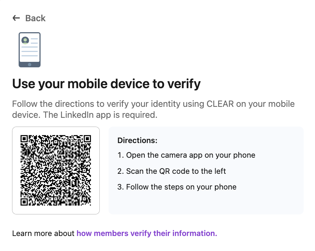Click 'The LinkedIn app is required' sentence
The image size is (315, 251).
tap(100, 115)
